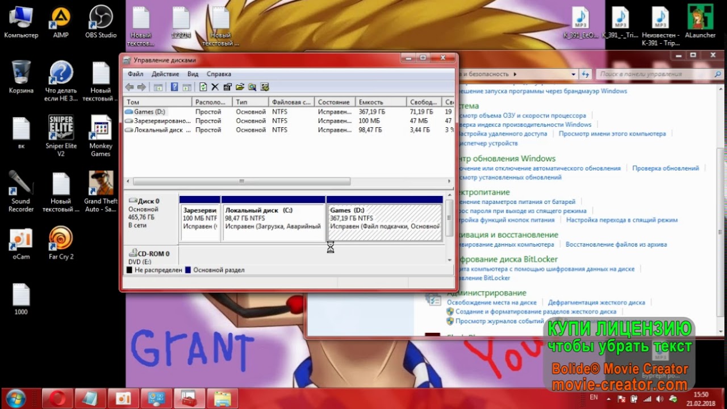This screenshot has width=727, height=409.
Task: Click the last toolbar settings icon
Action: 264,87
